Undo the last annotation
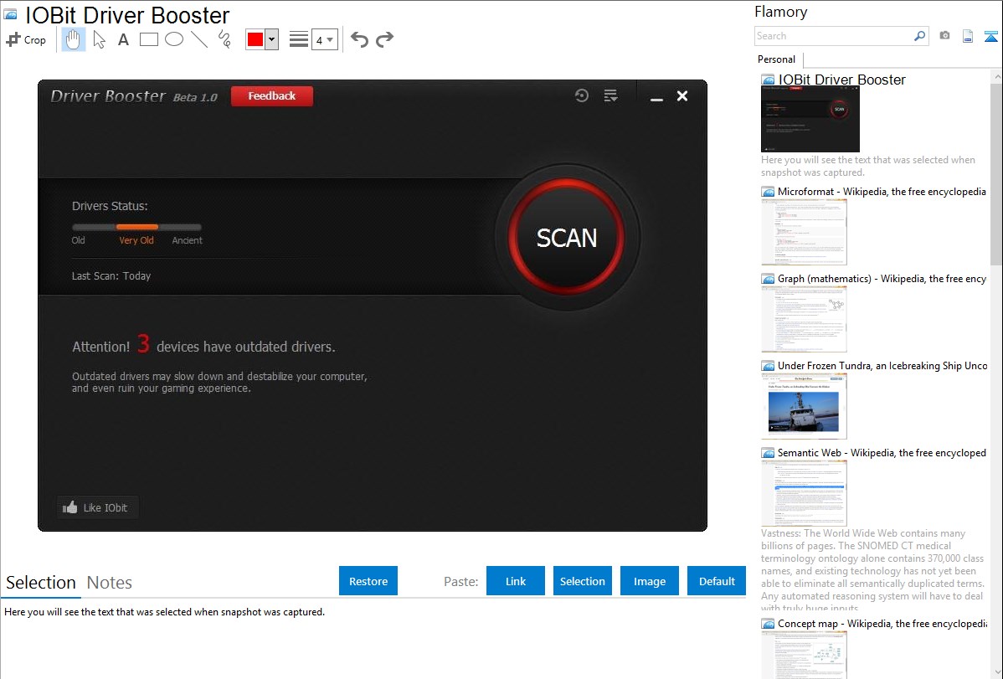The height and width of the screenshot is (679, 1003). pos(359,39)
